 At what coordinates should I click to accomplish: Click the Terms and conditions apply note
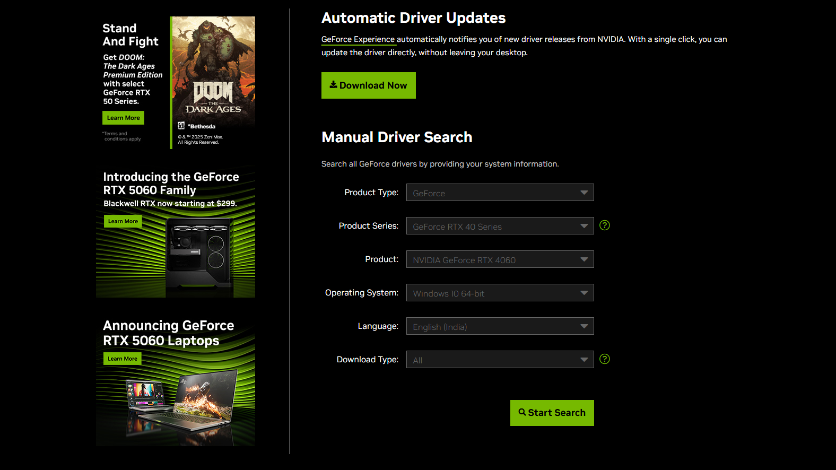click(x=122, y=136)
